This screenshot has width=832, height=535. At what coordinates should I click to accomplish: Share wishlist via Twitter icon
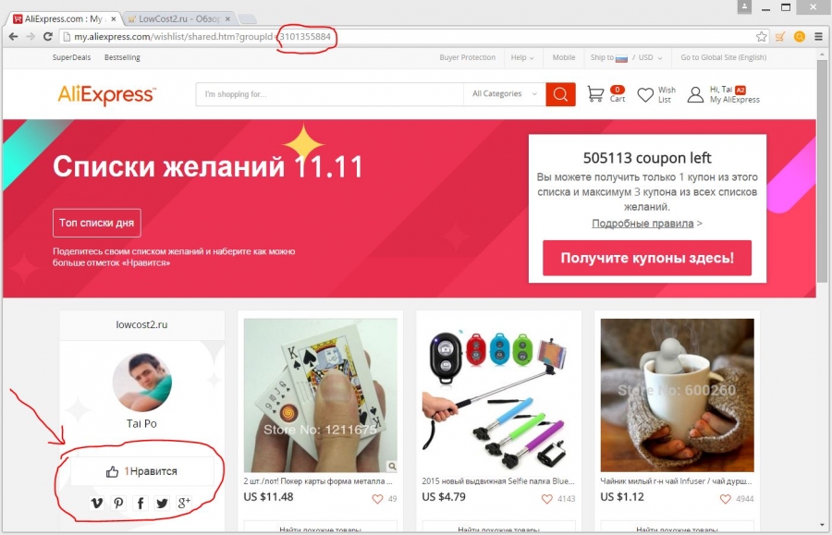(162, 502)
